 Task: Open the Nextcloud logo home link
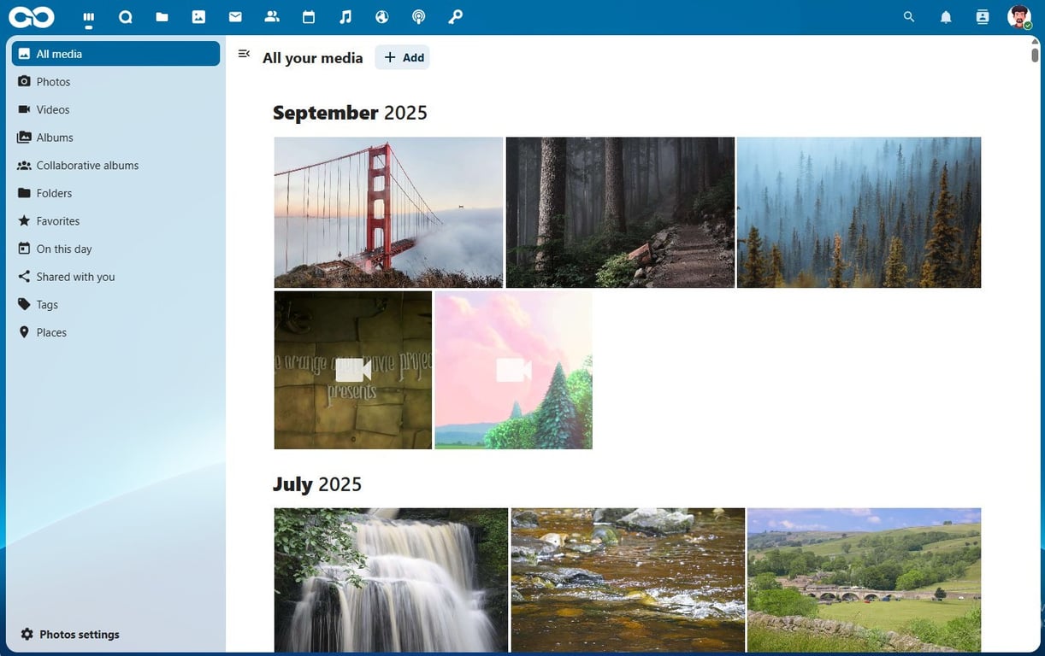point(32,17)
